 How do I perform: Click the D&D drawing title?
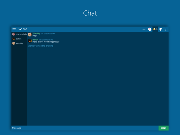coord(25,29)
